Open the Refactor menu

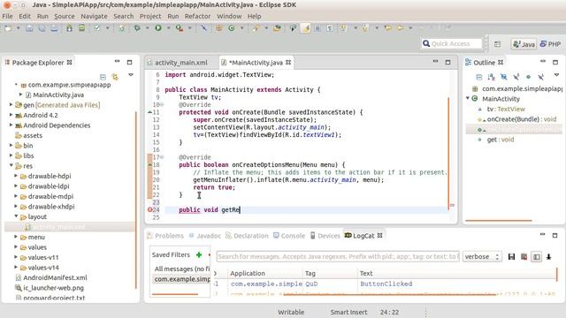point(197,16)
